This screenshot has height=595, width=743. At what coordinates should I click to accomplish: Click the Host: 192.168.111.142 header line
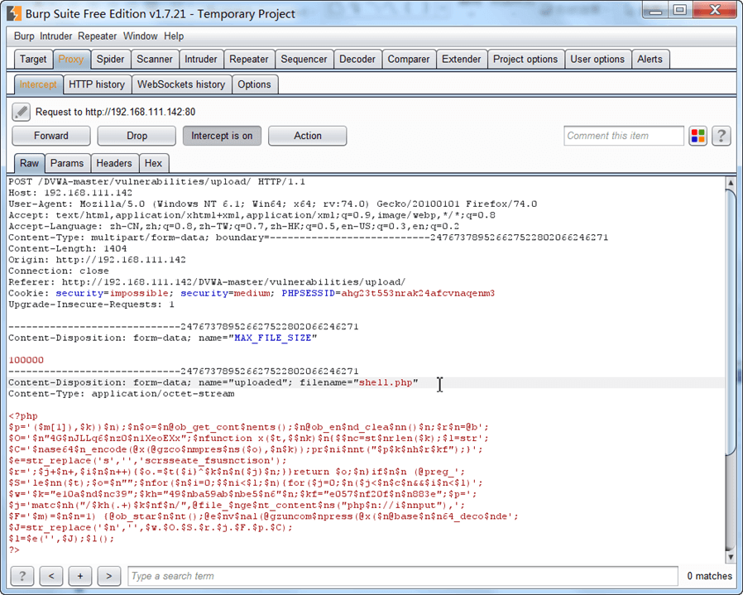coord(70,193)
